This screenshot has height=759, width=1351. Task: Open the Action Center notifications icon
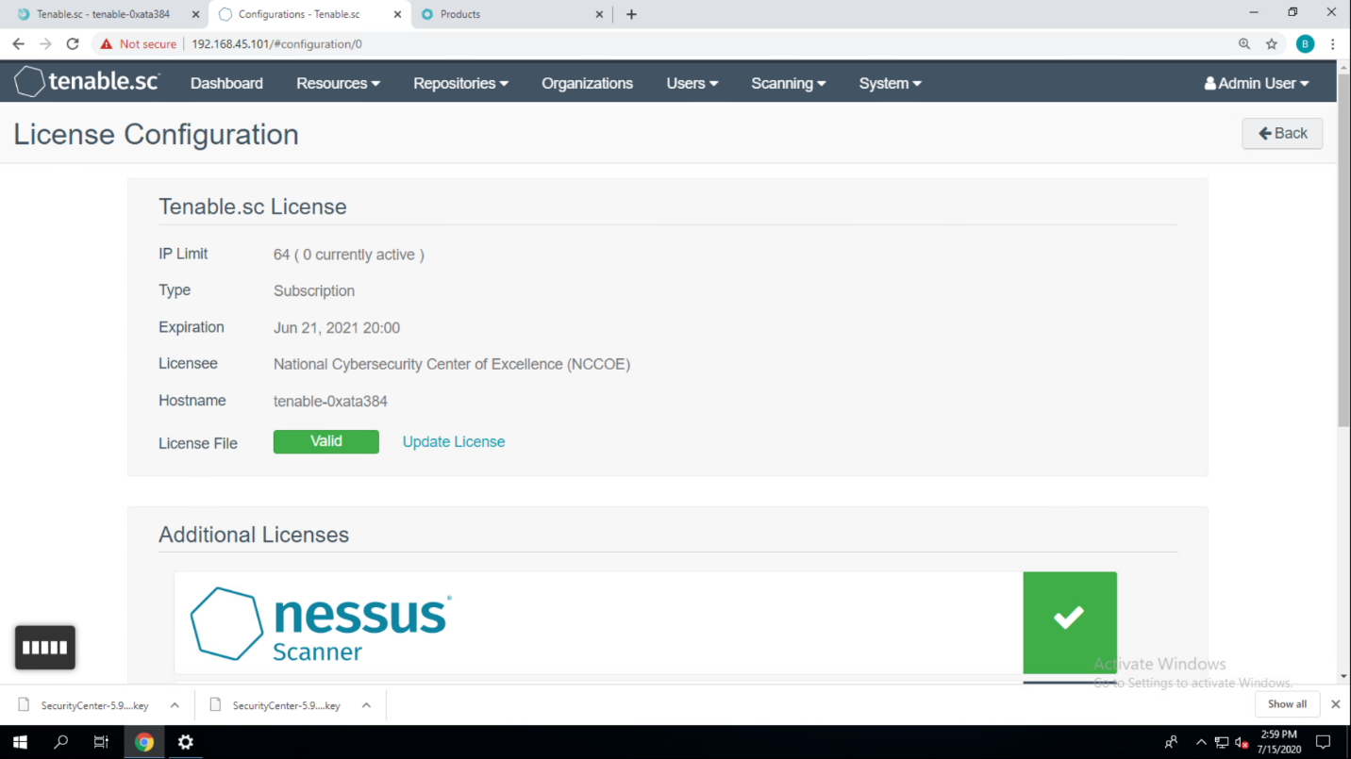pos(1323,742)
